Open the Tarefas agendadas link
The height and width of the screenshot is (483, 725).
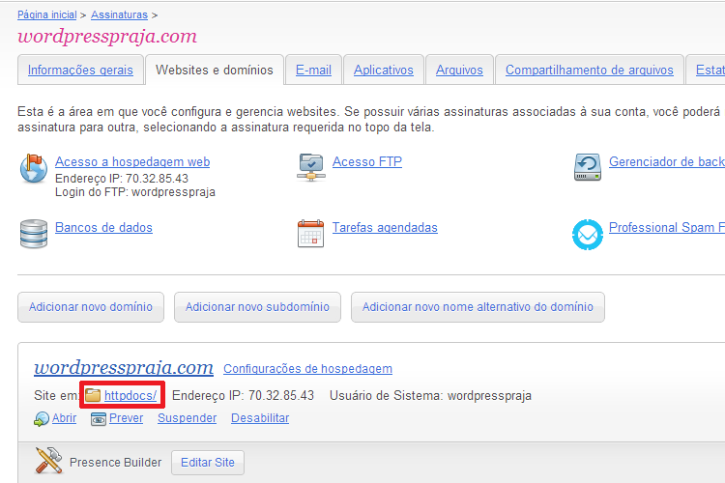(x=385, y=227)
